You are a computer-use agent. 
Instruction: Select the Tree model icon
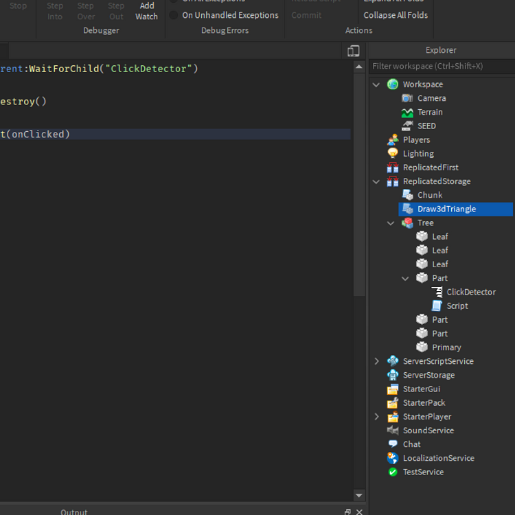pyautogui.click(x=407, y=222)
